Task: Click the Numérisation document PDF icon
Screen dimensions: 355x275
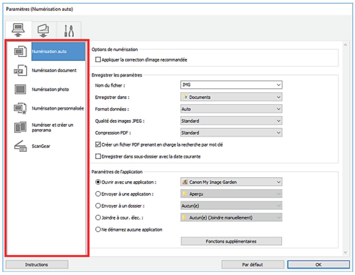Action: [20, 70]
